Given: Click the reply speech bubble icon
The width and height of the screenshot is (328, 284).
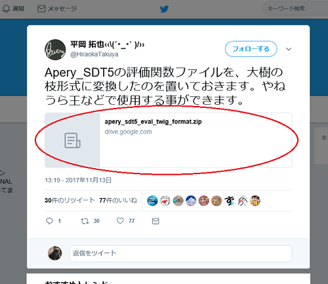Looking at the screenshot, I should coord(49,221).
